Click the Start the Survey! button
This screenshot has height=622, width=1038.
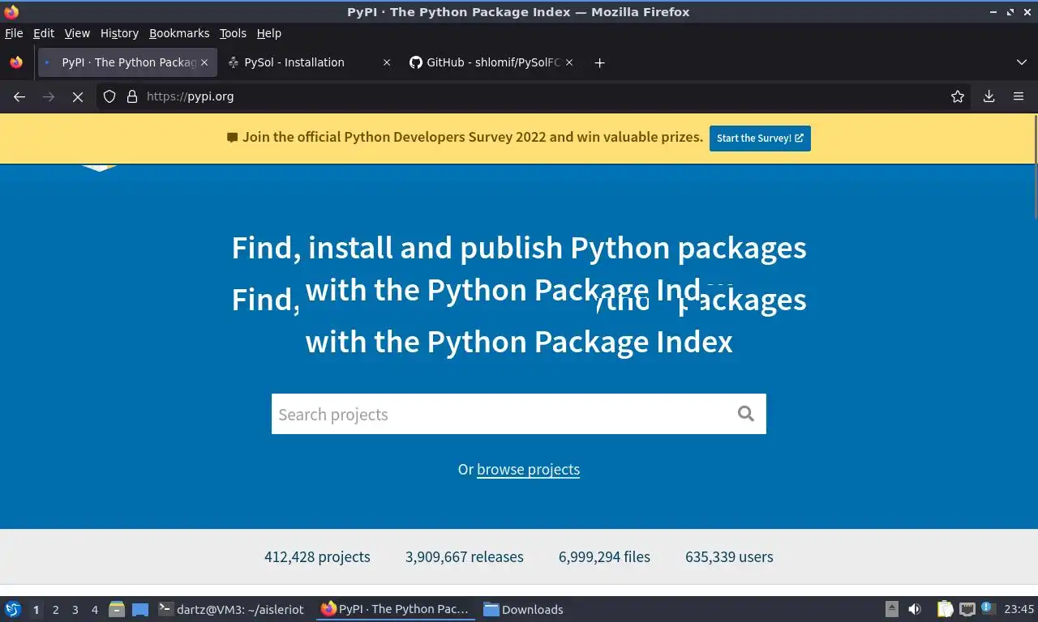click(x=760, y=138)
